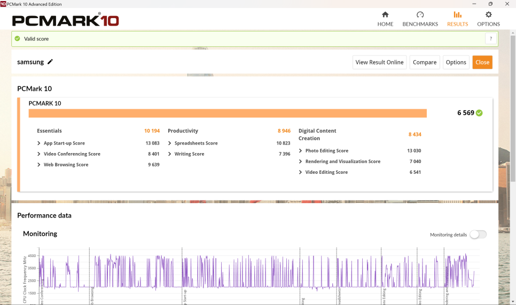Viewport: 516px width, 305px height.
Task: Click the scrollbar up arrow
Action: (513, 33)
